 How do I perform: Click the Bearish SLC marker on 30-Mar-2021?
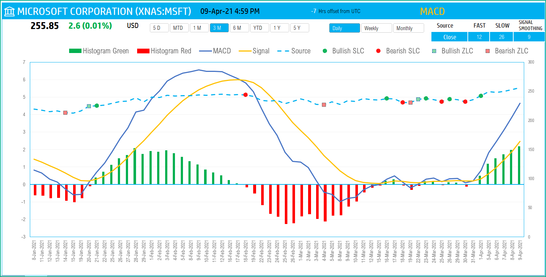465,102
